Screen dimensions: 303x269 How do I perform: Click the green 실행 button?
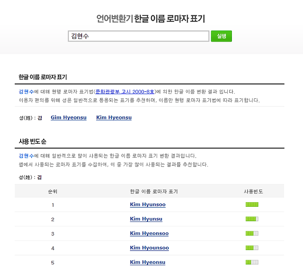pos(221,36)
